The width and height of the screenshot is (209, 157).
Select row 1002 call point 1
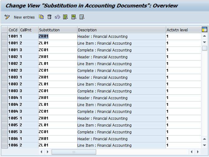[x=5, y=57]
